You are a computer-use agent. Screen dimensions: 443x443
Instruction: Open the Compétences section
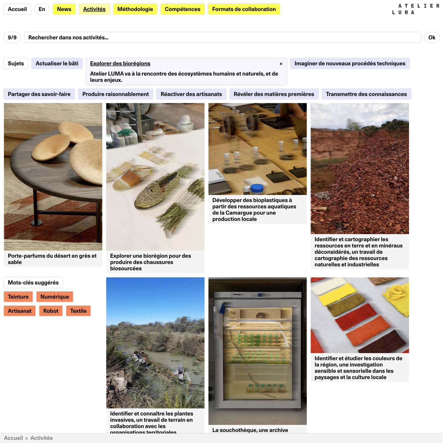click(182, 9)
